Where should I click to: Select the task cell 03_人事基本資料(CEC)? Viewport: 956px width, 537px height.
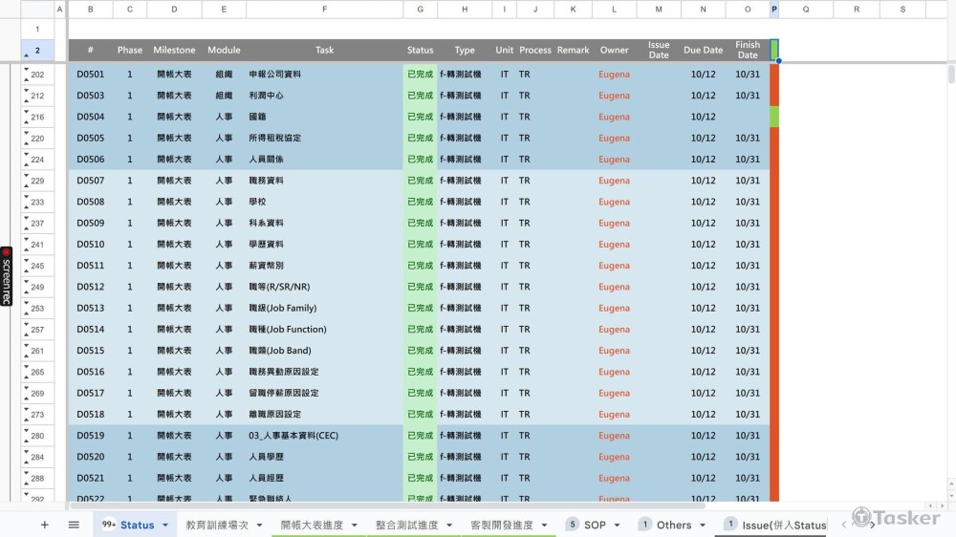(324, 435)
